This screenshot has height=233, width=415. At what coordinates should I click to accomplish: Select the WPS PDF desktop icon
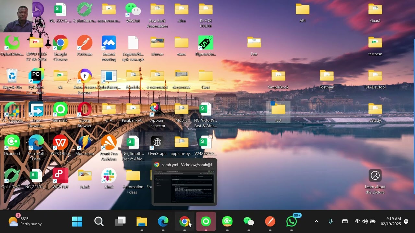[x=60, y=179]
